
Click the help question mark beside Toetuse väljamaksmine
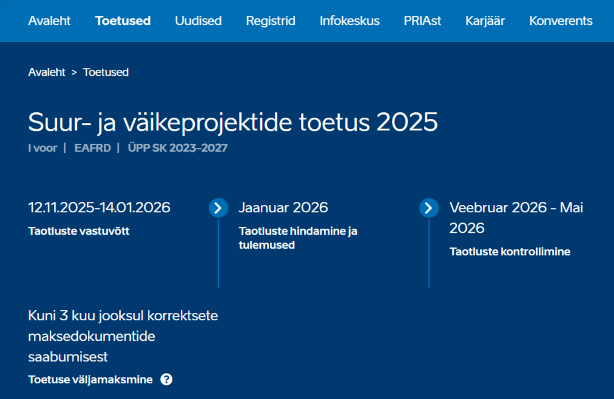(166, 380)
